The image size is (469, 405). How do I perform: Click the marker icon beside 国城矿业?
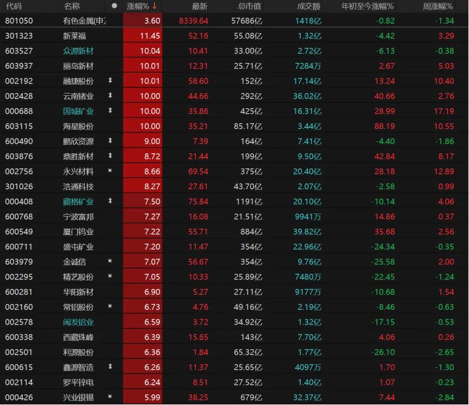(110, 110)
